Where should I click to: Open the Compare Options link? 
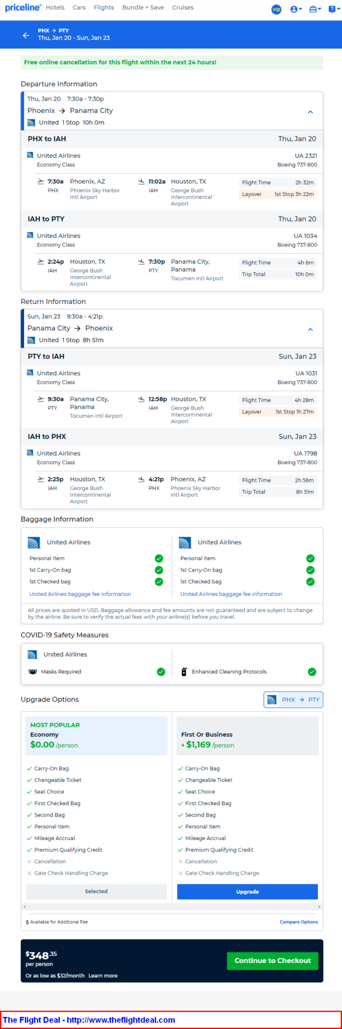point(299,922)
